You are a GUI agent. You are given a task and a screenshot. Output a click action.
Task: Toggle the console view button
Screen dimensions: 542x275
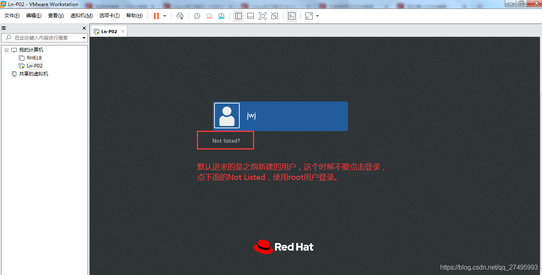coord(292,16)
